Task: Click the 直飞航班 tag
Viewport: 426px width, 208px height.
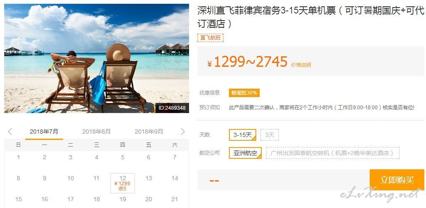Action: (x=210, y=38)
